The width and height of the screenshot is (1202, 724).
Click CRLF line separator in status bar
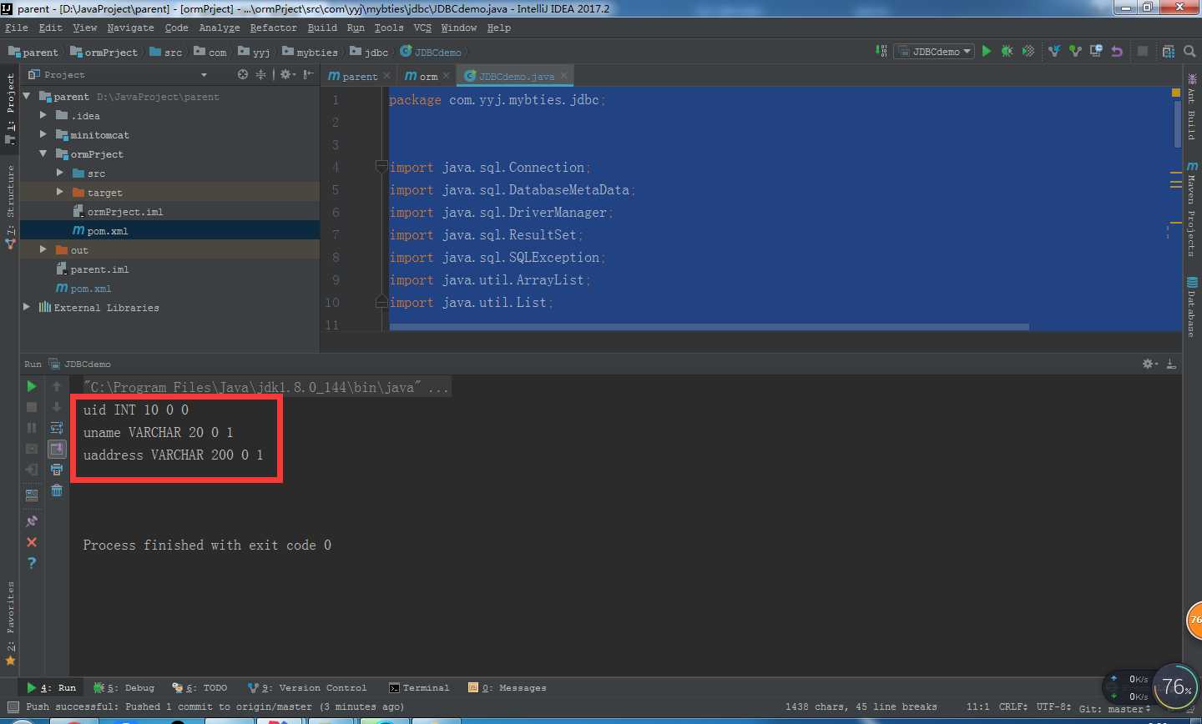[x=1014, y=706]
